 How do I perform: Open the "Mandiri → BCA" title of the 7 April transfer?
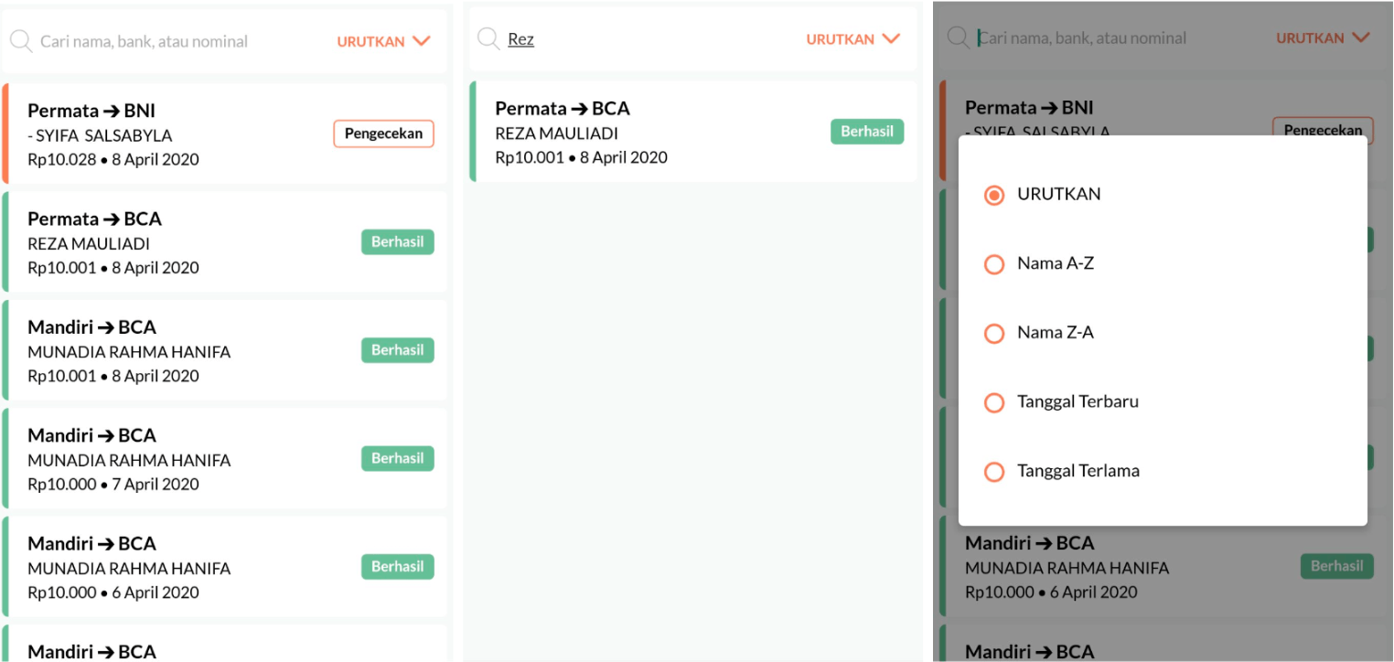pyautogui.click(x=91, y=435)
